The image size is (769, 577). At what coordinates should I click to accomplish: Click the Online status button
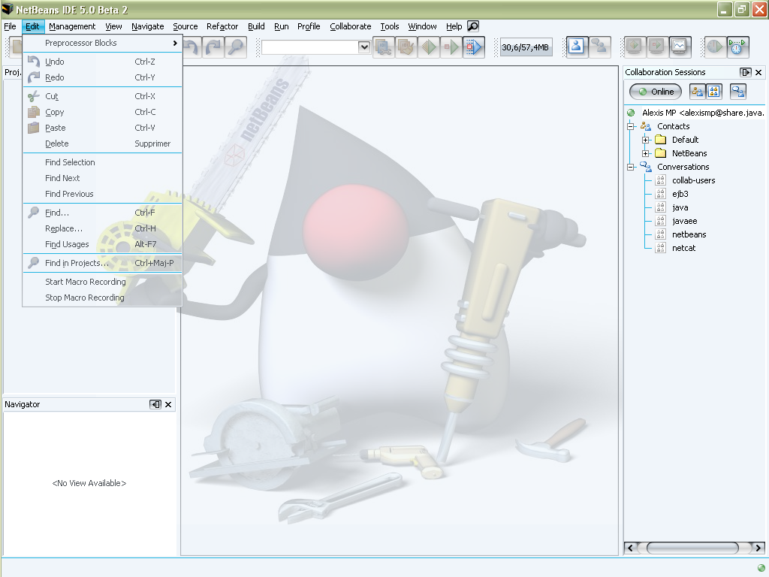click(656, 91)
